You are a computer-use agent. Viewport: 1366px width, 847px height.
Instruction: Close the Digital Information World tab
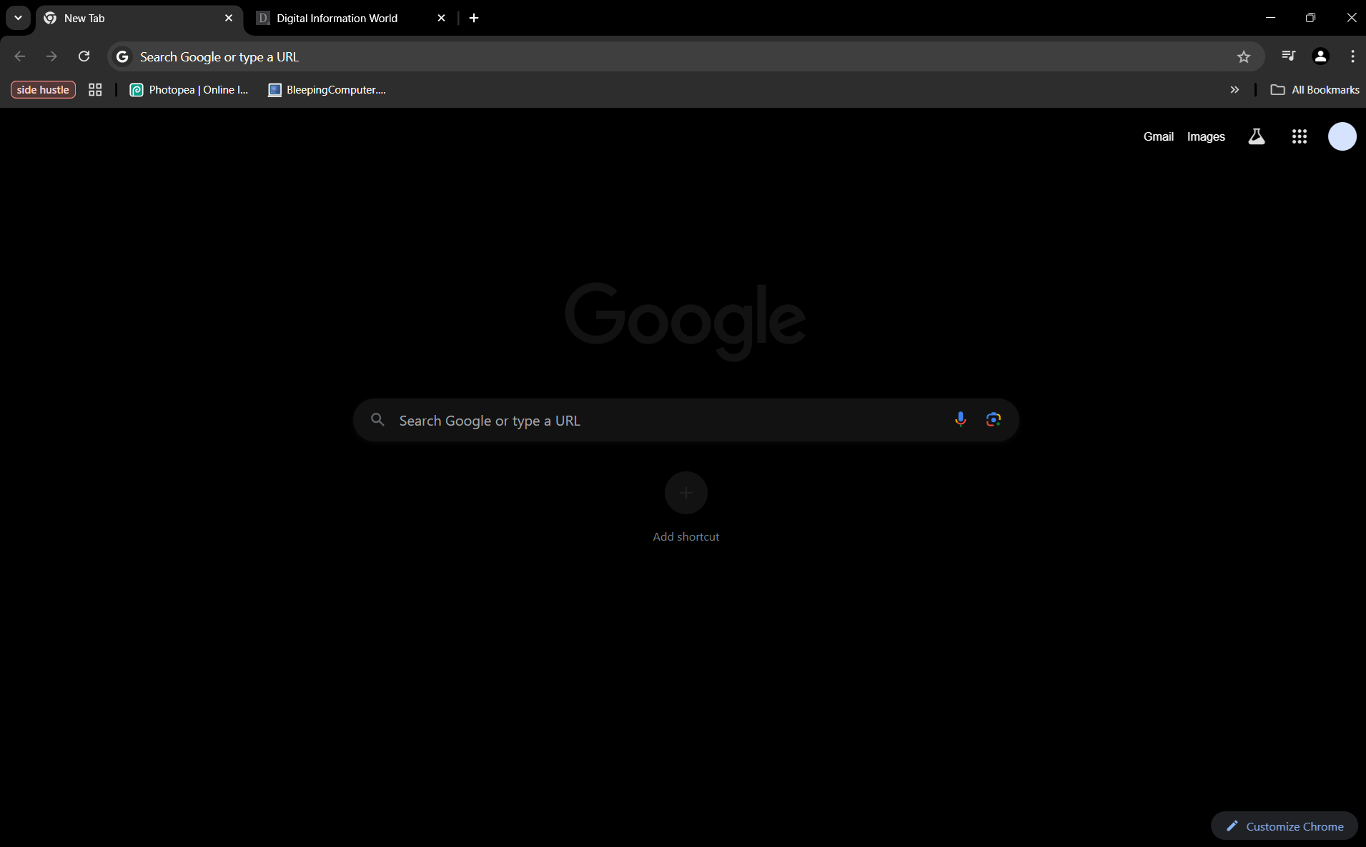coord(441,18)
